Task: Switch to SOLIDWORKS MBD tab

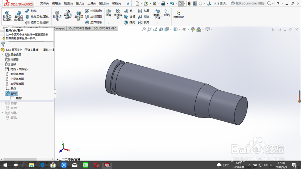Action: tap(105, 28)
